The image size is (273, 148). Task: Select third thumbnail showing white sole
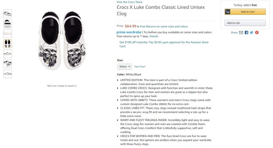pyautogui.click(x=8, y=34)
